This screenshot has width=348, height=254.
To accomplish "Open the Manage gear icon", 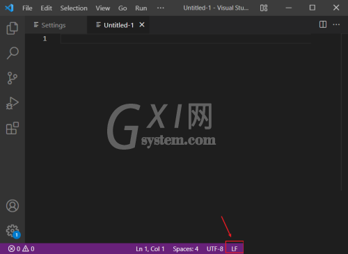I will [x=13, y=231].
